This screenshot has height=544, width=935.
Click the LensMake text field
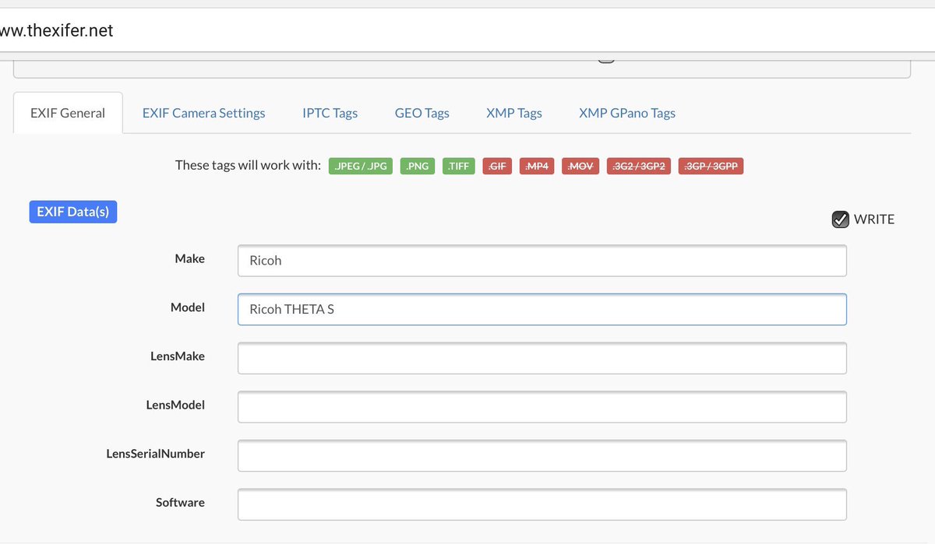click(x=542, y=357)
